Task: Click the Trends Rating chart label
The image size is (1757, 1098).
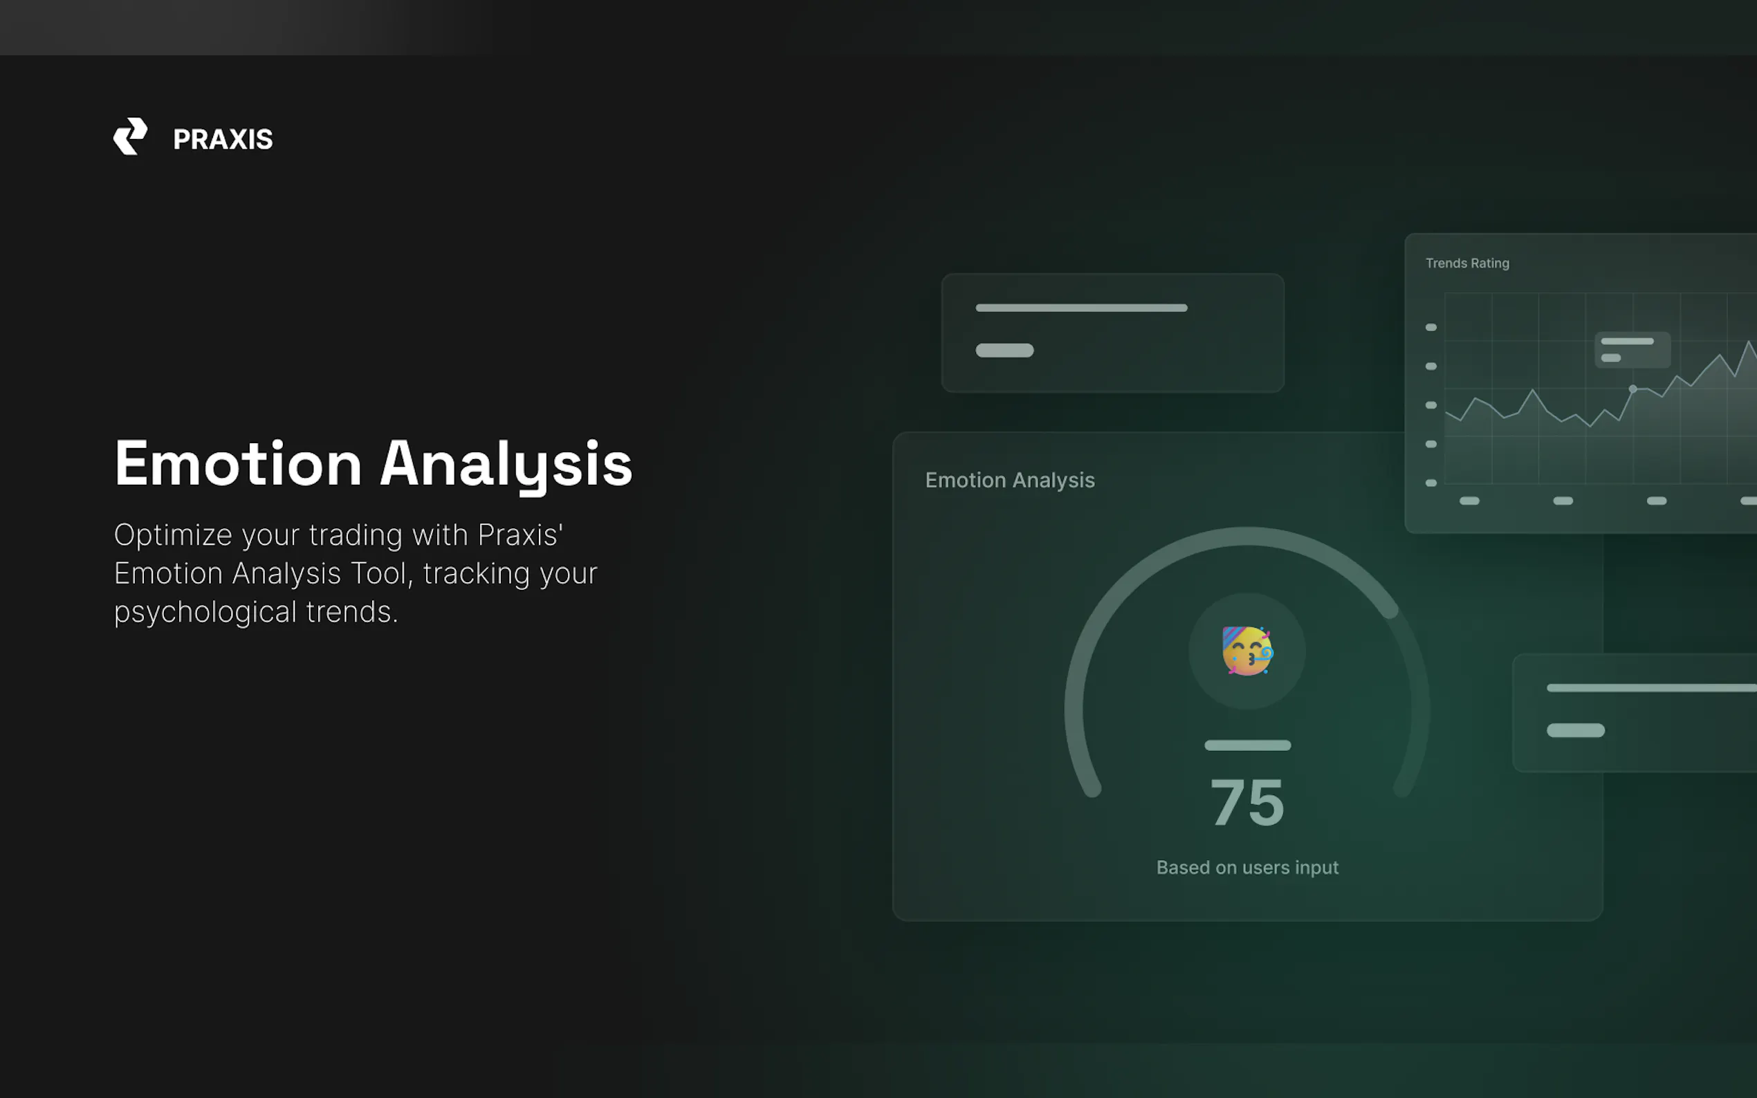Action: [x=1467, y=263]
